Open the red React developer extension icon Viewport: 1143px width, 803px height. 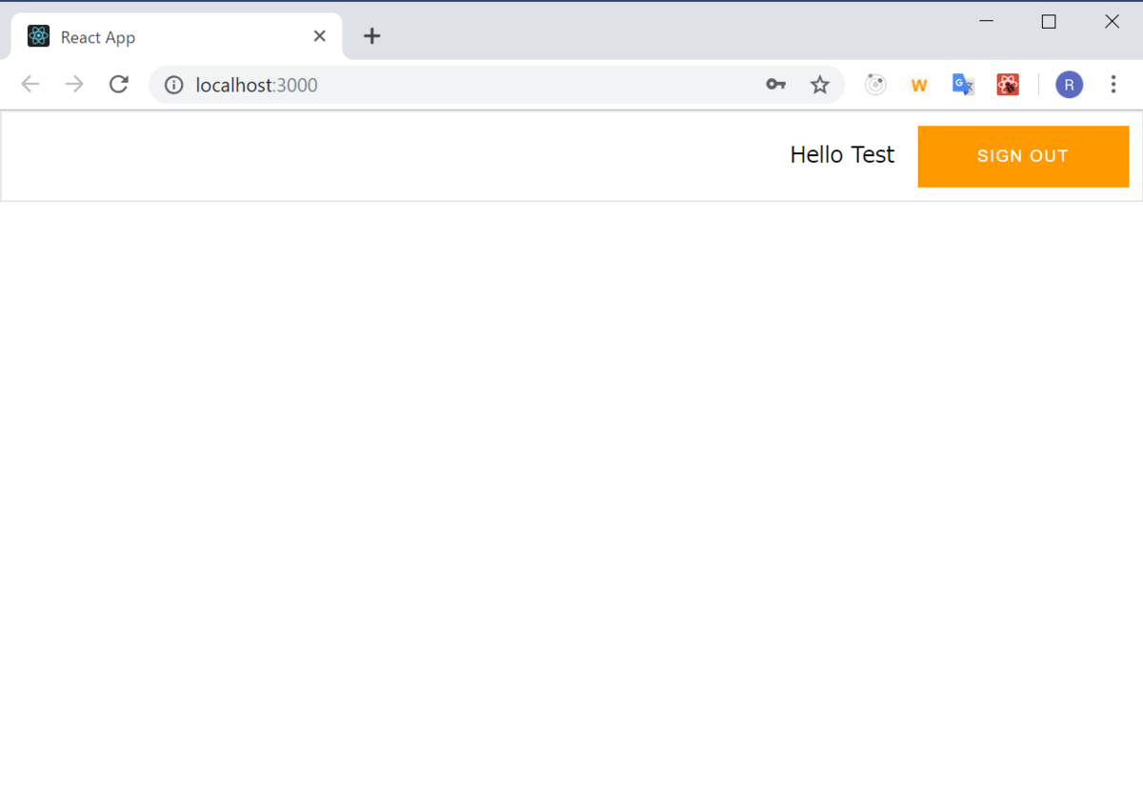(x=1008, y=85)
